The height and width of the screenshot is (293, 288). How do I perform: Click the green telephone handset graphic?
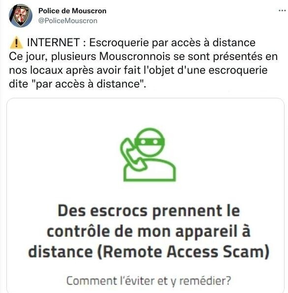[x=132, y=155]
